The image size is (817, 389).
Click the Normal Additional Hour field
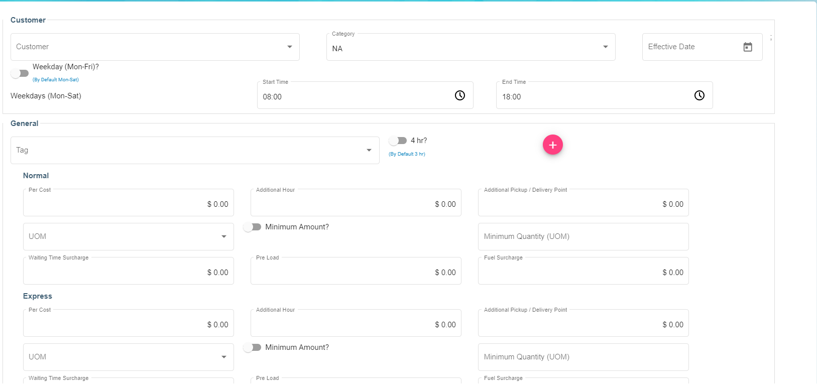click(356, 203)
